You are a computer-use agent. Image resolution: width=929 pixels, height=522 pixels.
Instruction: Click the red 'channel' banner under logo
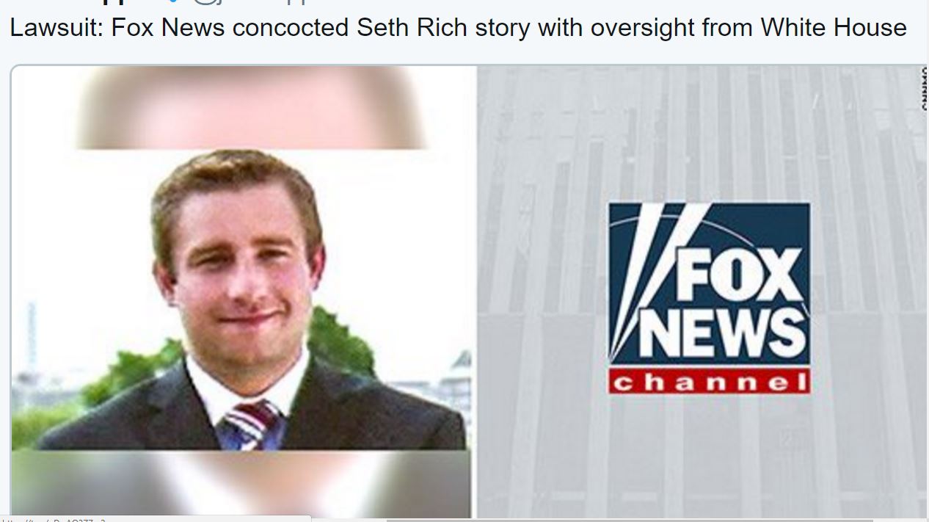(x=709, y=381)
